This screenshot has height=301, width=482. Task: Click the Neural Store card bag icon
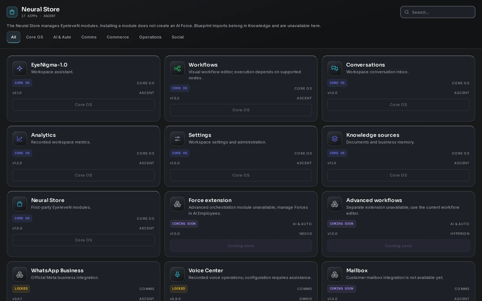coord(20,204)
